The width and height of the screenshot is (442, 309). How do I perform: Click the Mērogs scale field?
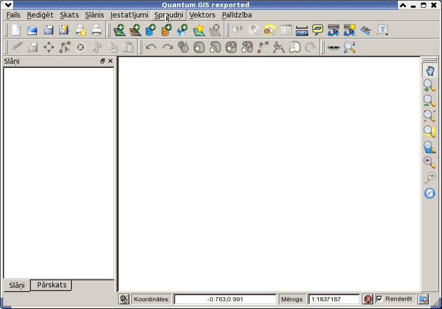tap(334, 299)
